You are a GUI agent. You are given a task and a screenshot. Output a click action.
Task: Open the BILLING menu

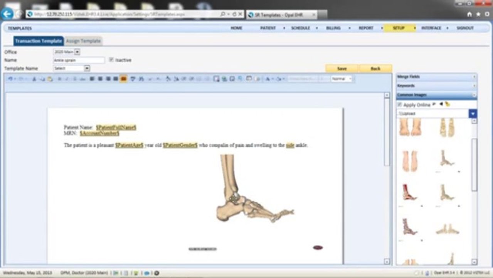click(333, 28)
